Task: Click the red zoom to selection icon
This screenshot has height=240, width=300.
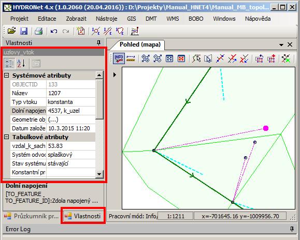Action: pos(181,58)
